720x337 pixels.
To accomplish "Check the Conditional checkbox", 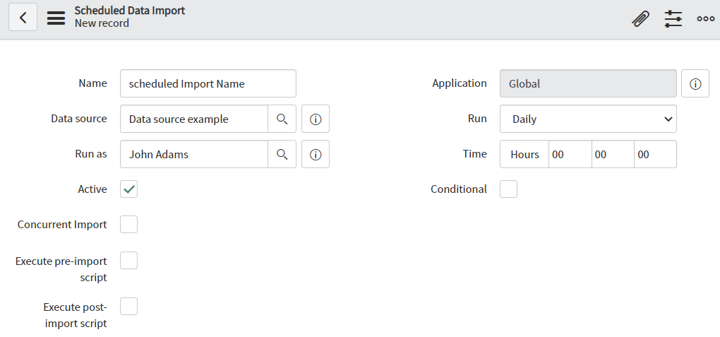I will 508,189.
